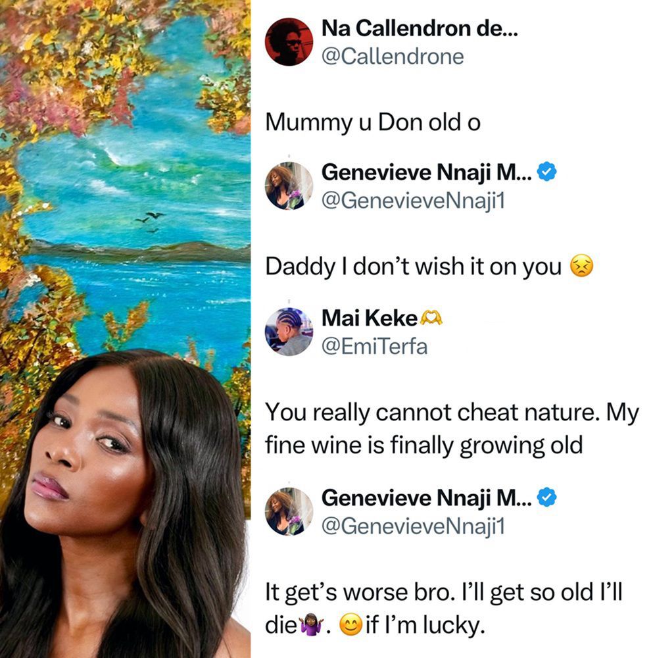This screenshot has height=658, width=653.
Task: Click the persevering face emoji
Action: point(582,266)
